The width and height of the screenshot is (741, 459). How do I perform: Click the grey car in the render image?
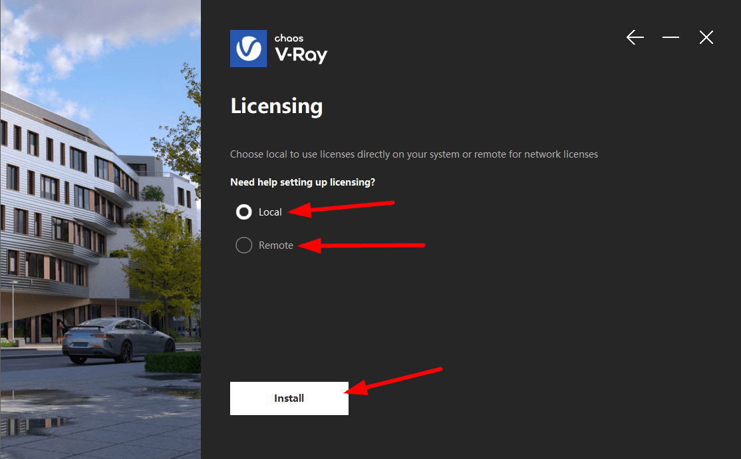(x=118, y=339)
